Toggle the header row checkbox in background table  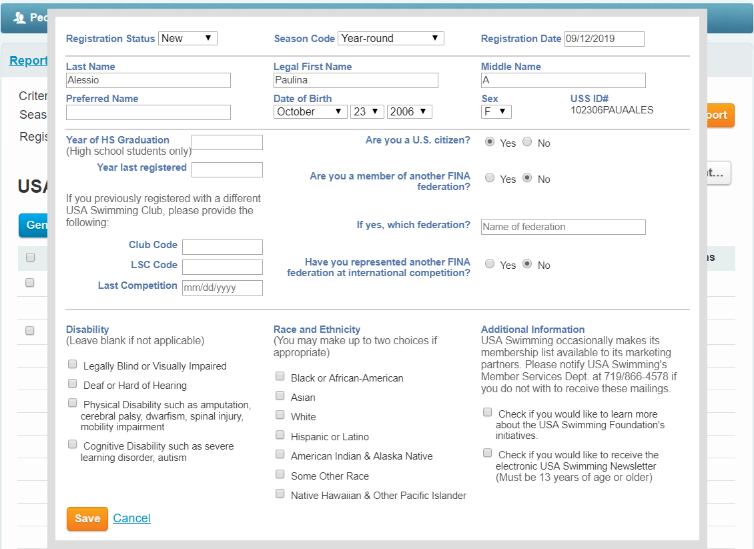click(30, 257)
